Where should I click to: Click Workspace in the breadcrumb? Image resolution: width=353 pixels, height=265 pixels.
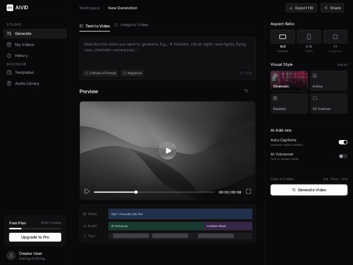tap(90, 8)
